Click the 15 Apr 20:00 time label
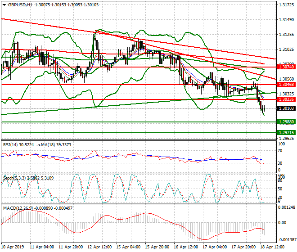Viewport: 297px width, 252px height. tap(157, 247)
